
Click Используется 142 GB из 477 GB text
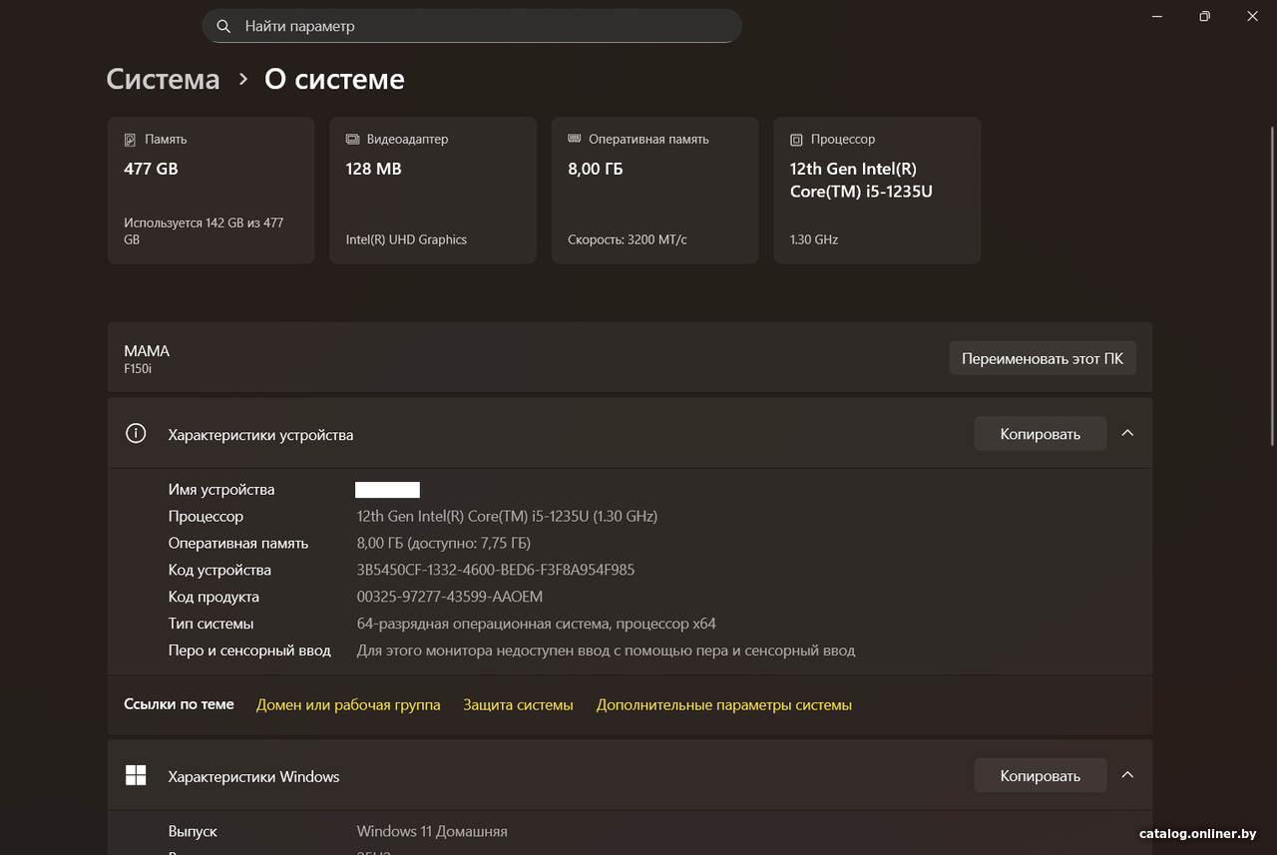point(204,231)
